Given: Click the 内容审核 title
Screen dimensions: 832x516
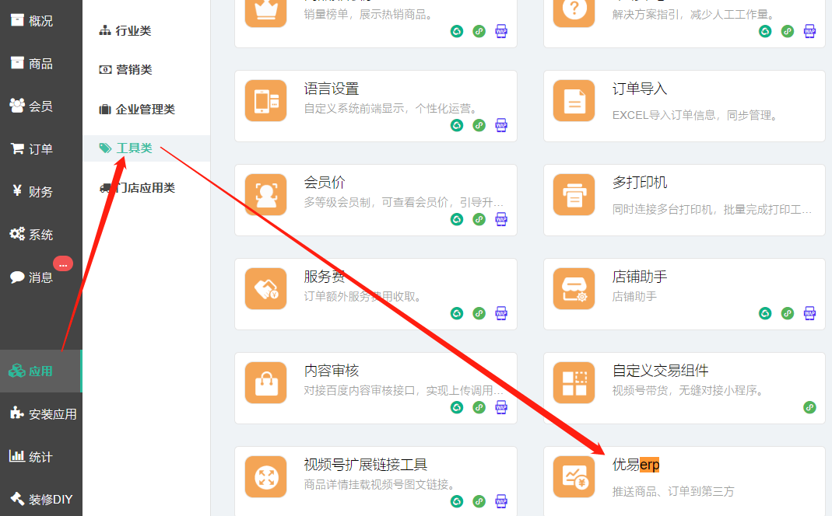Looking at the screenshot, I should (x=332, y=371).
